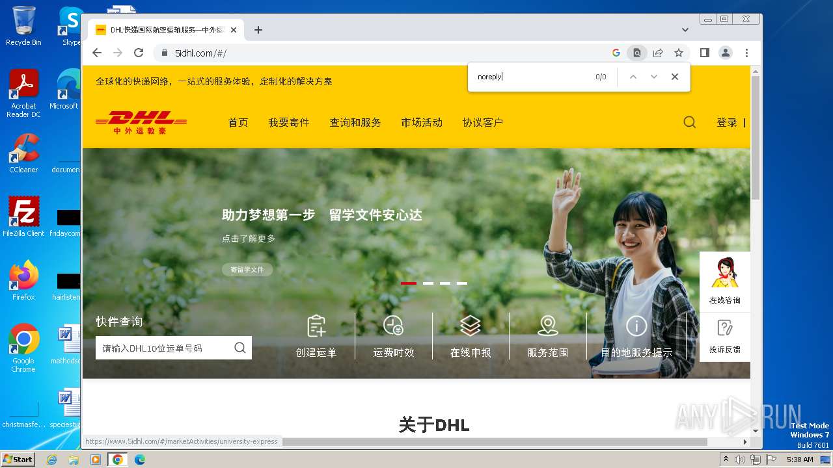Screen dimensions: 833x468
Task: Click the site search magnifier icon
Action: click(690, 122)
